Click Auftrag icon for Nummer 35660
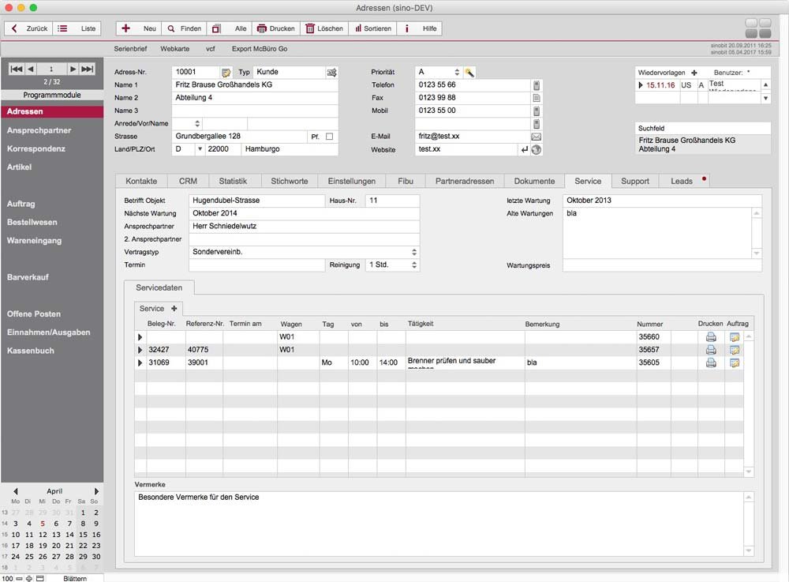 (735, 337)
